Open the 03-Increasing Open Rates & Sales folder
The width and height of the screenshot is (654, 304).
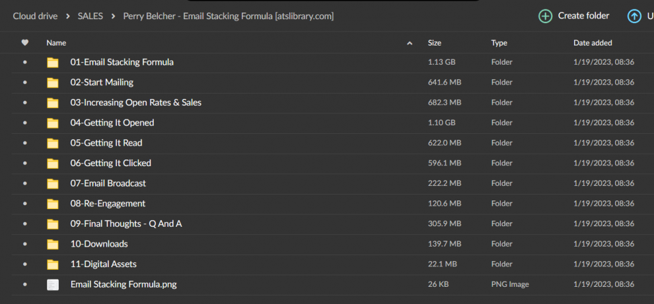click(135, 103)
